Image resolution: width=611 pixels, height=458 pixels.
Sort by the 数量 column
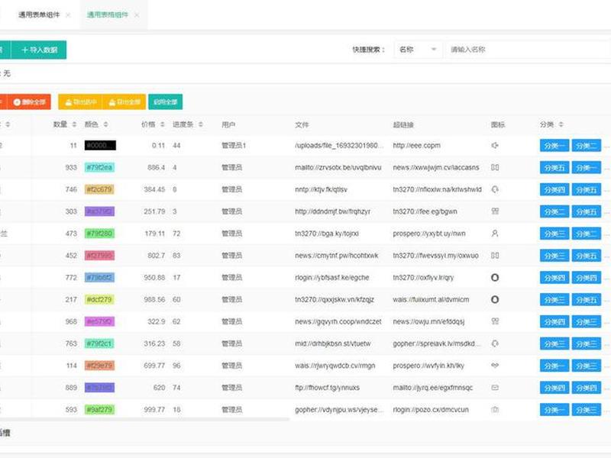(74, 124)
